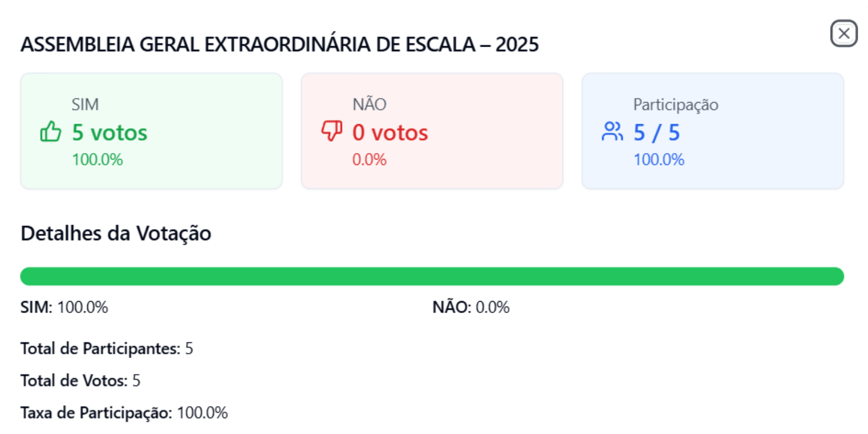Select the NÃO votes card

point(432,131)
